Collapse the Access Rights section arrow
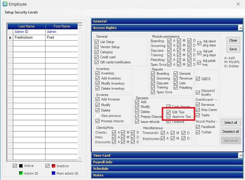Image resolution: width=245 pixels, height=180 pixels. click(x=240, y=28)
